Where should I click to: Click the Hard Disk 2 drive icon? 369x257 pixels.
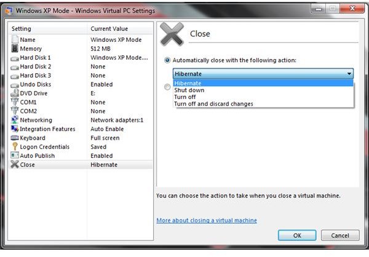click(15, 67)
